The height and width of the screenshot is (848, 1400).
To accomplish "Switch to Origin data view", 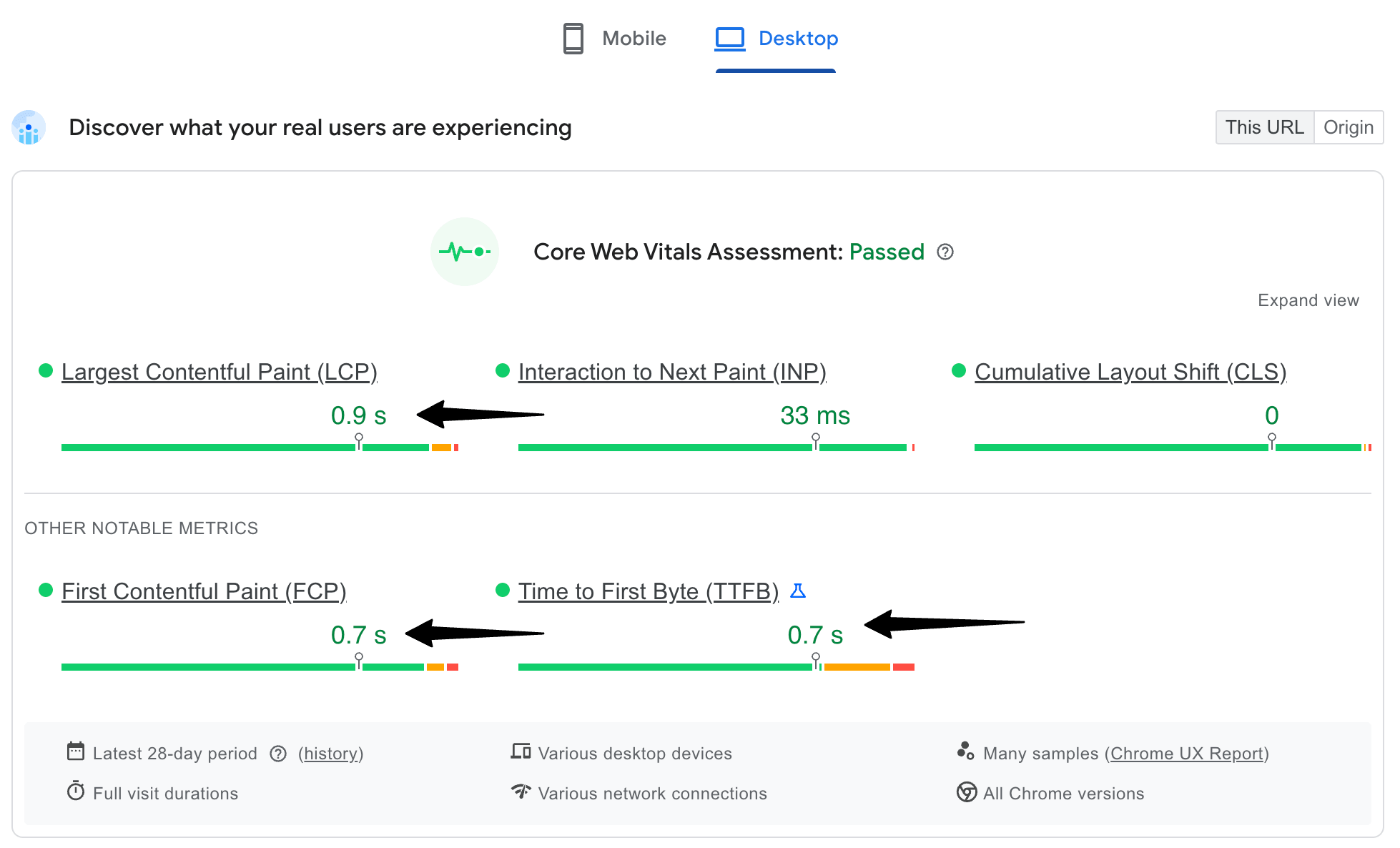I will 1349,127.
